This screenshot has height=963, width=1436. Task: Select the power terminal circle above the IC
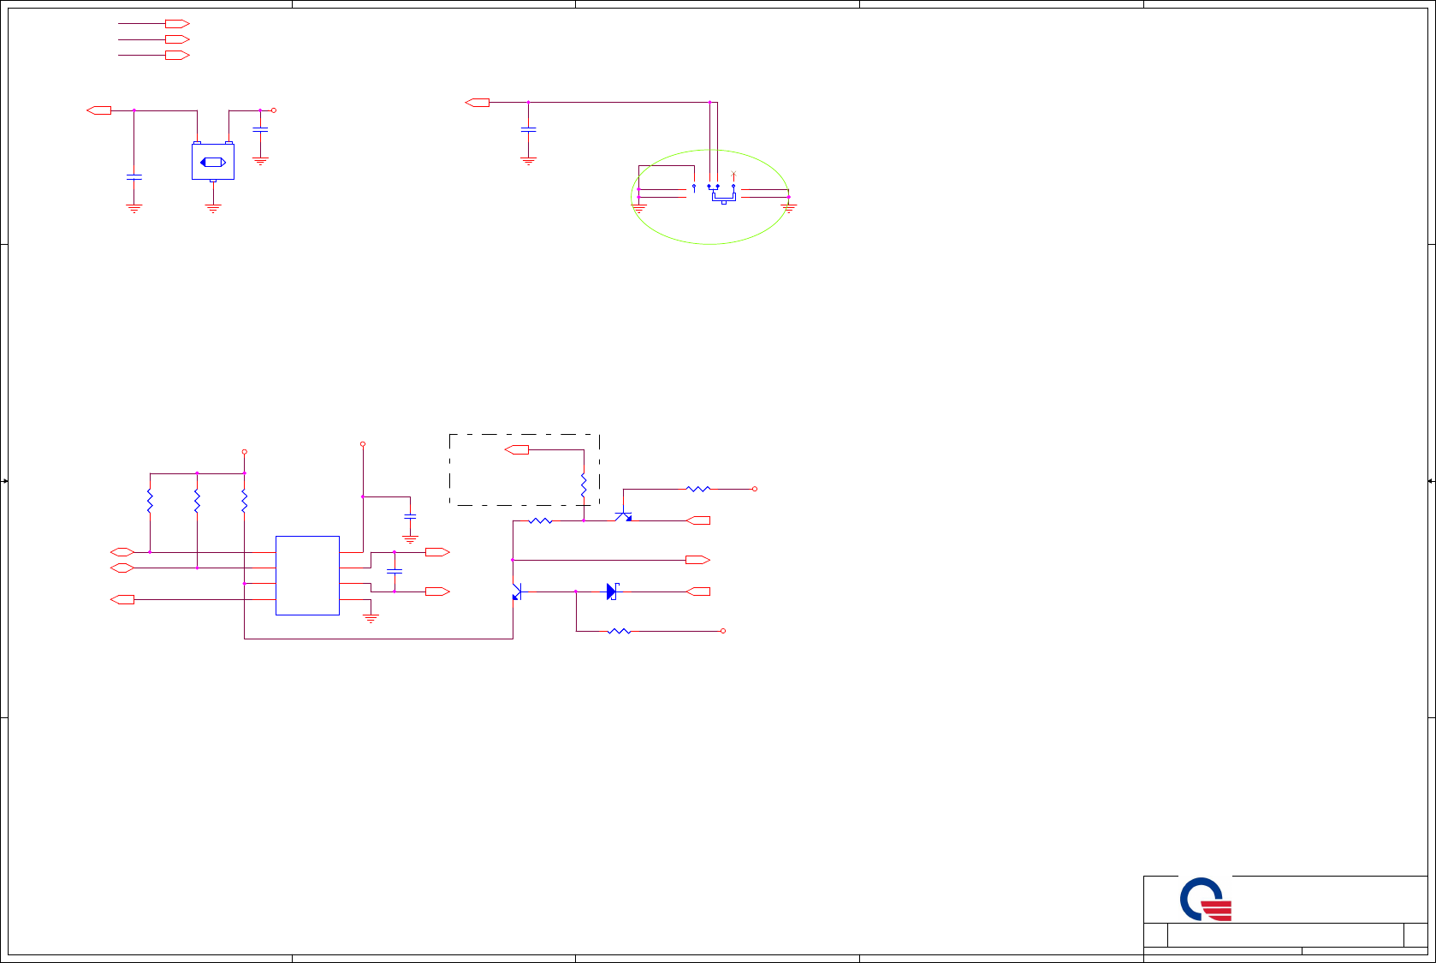click(363, 444)
